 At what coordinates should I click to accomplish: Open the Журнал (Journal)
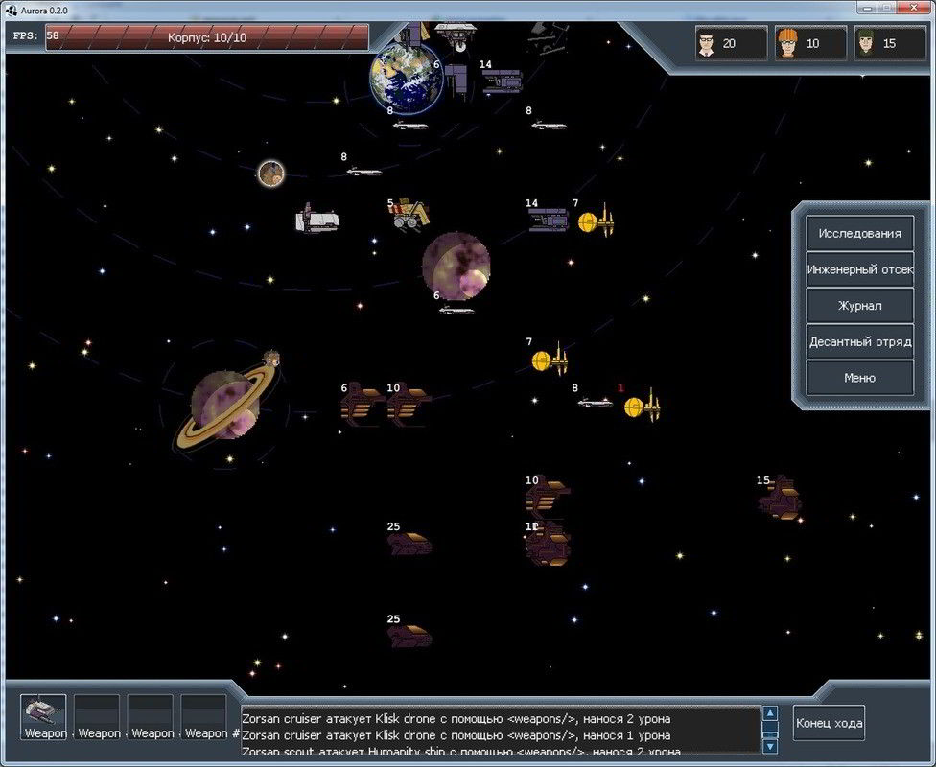859,306
